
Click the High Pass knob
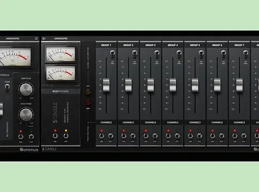pyautogui.click(x=26, y=115)
